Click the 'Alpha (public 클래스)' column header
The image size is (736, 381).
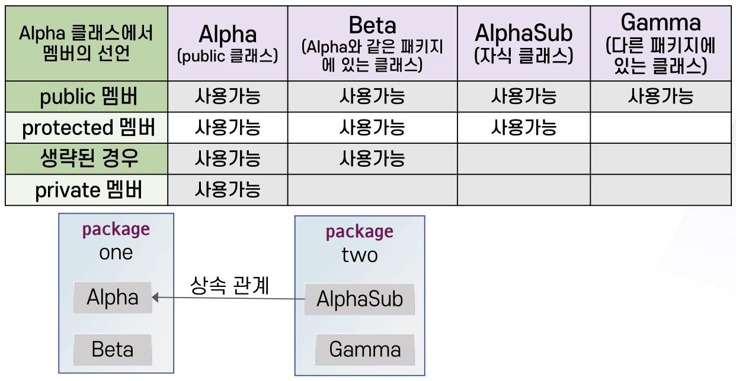(x=228, y=43)
